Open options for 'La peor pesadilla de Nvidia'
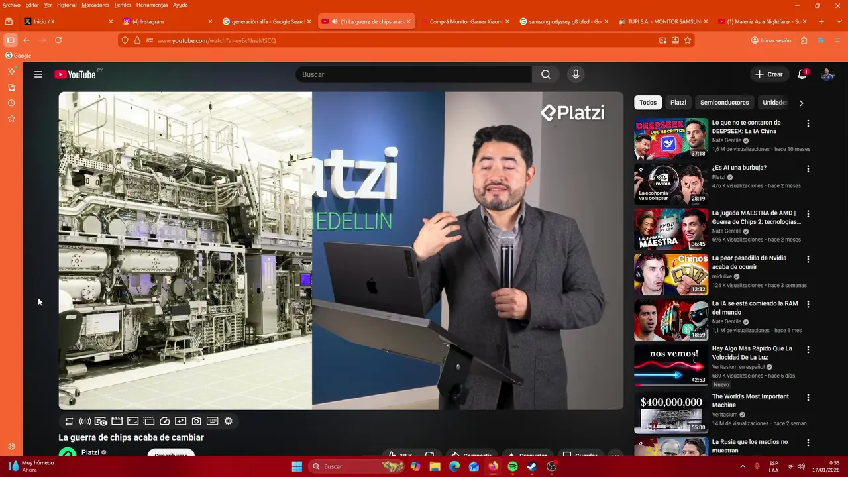Viewport: 848px width, 477px height. [808, 259]
